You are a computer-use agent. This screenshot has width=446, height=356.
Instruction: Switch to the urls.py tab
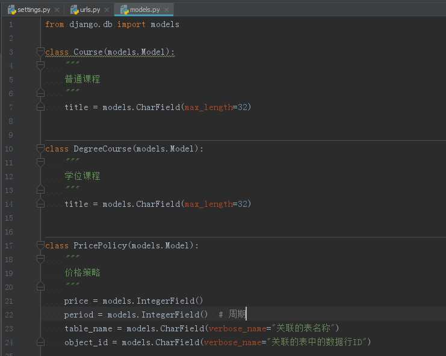(x=90, y=10)
